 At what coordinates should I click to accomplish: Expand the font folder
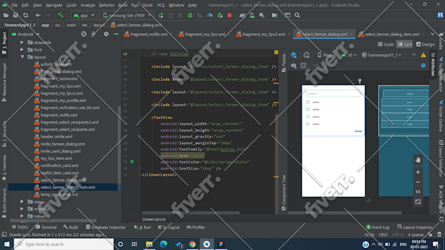[22, 50]
